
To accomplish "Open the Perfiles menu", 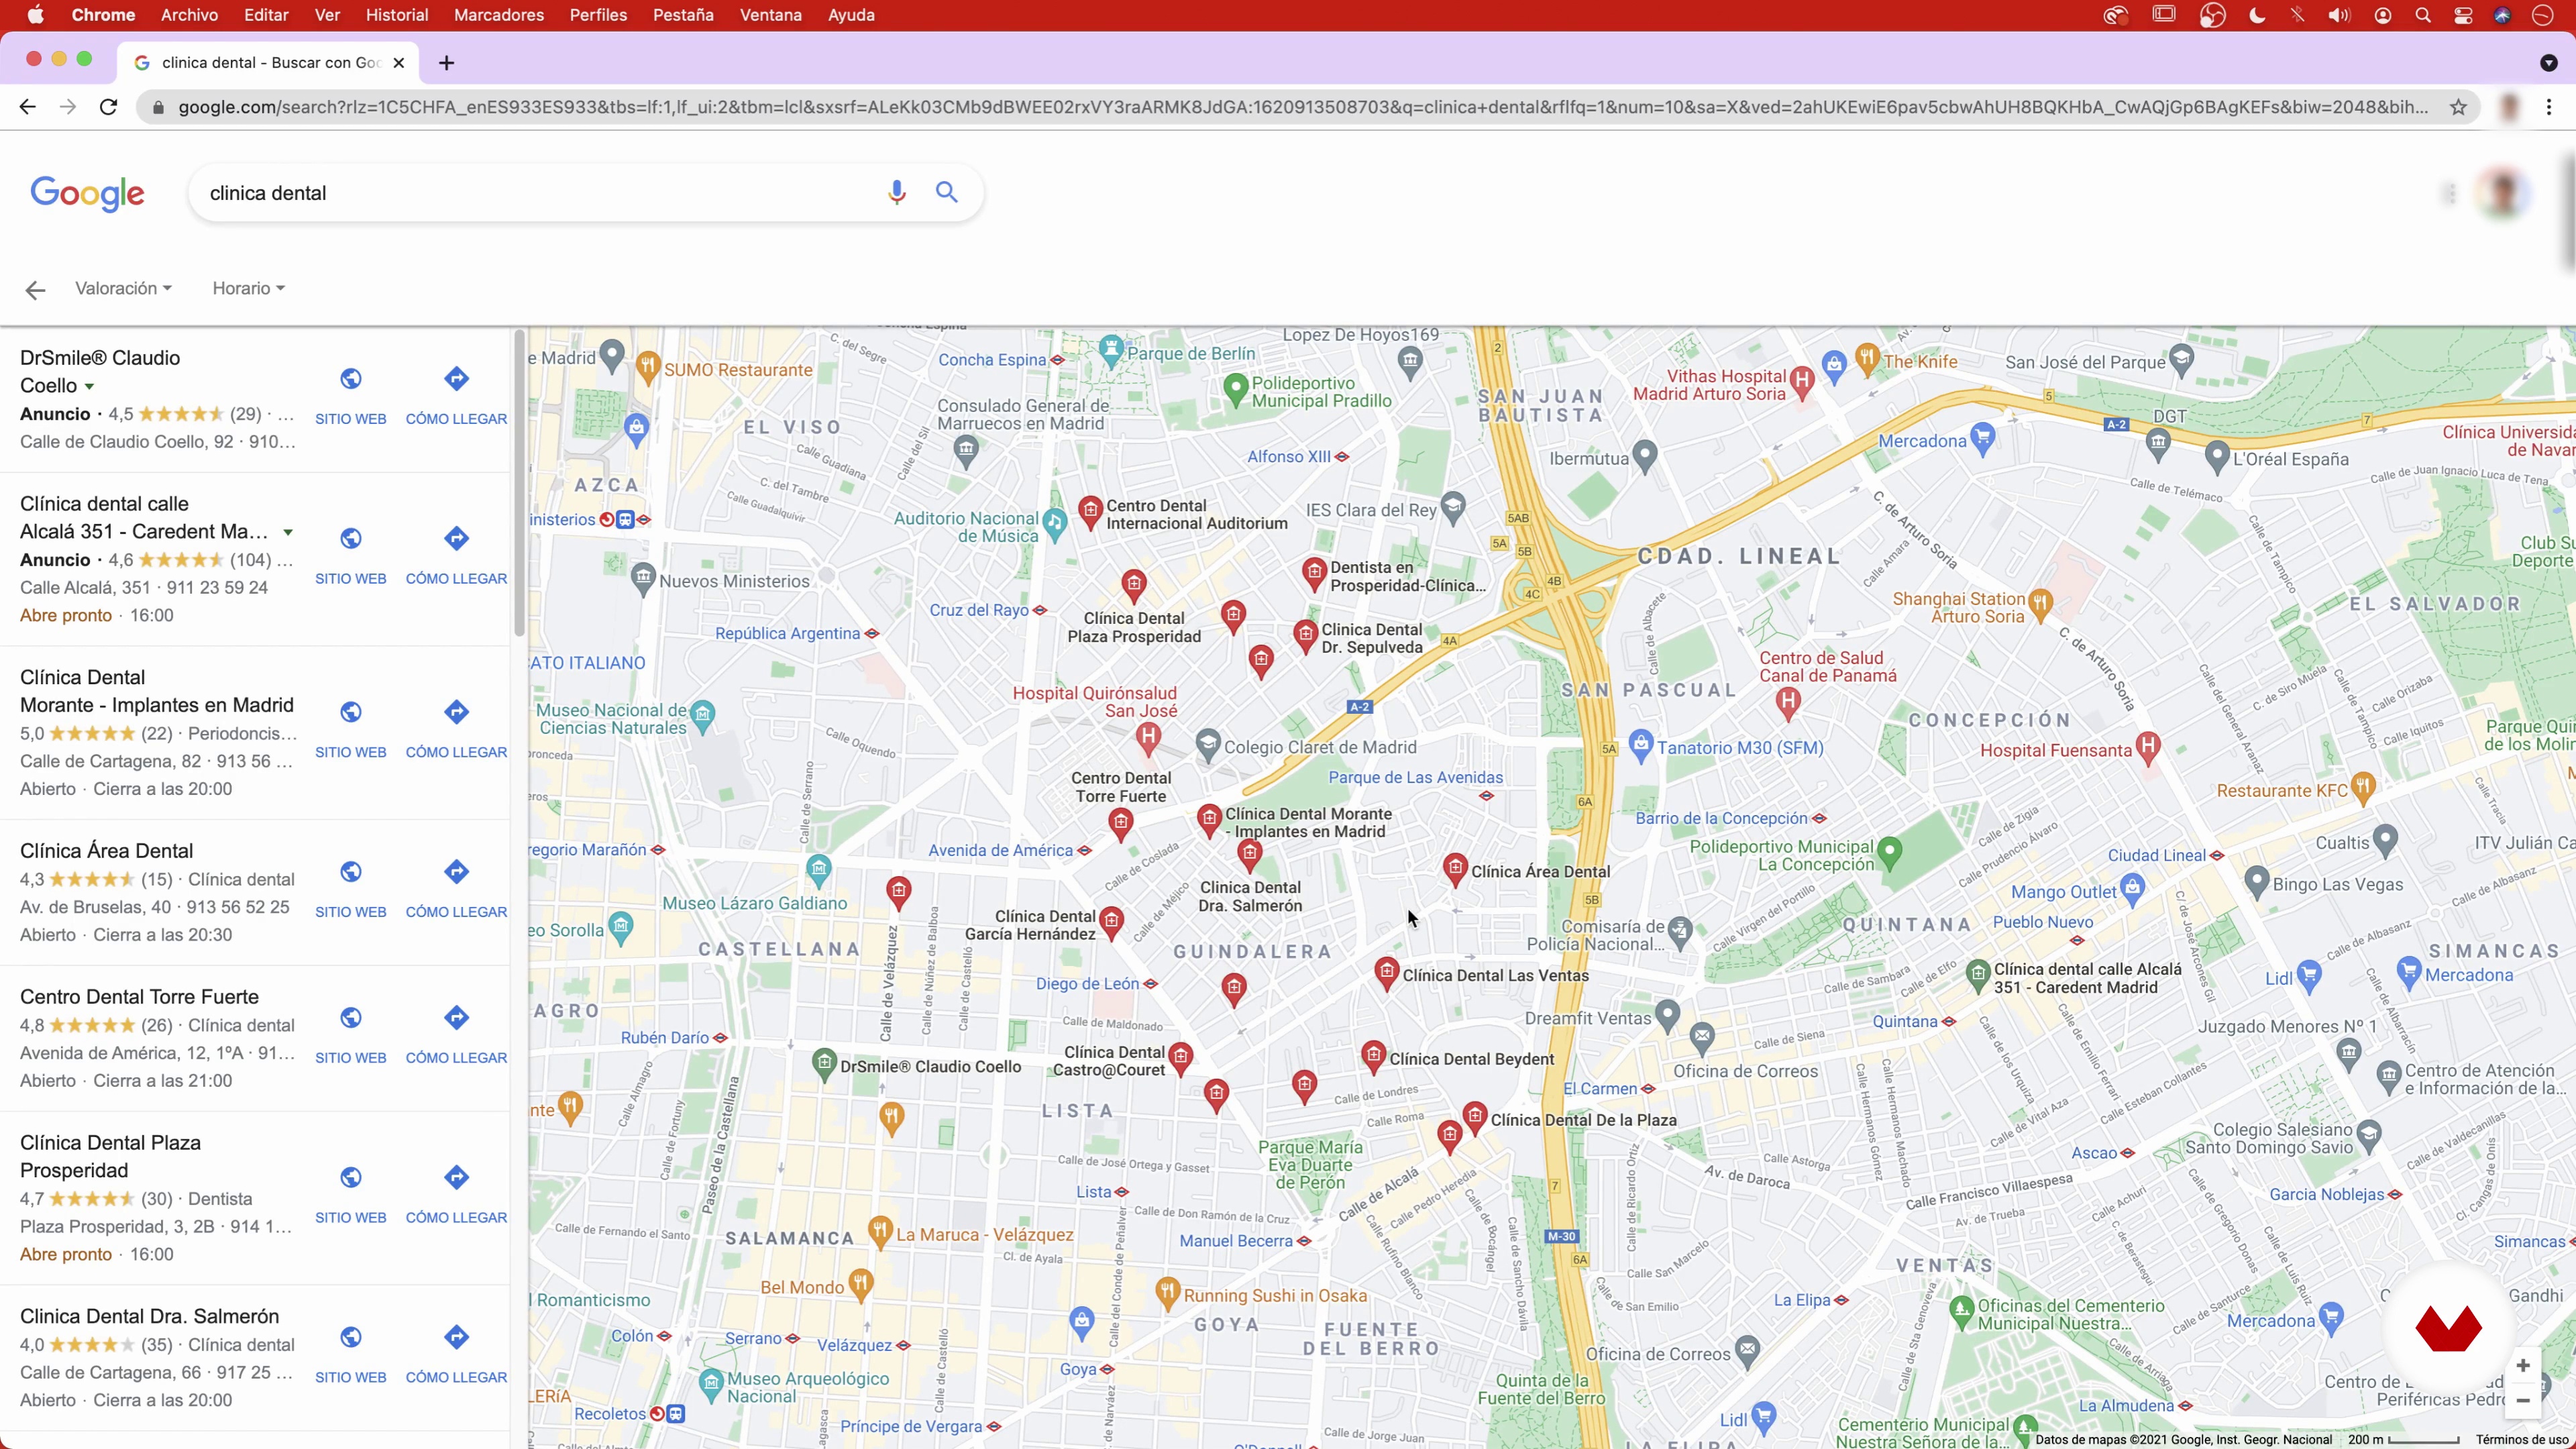I will (x=598, y=15).
